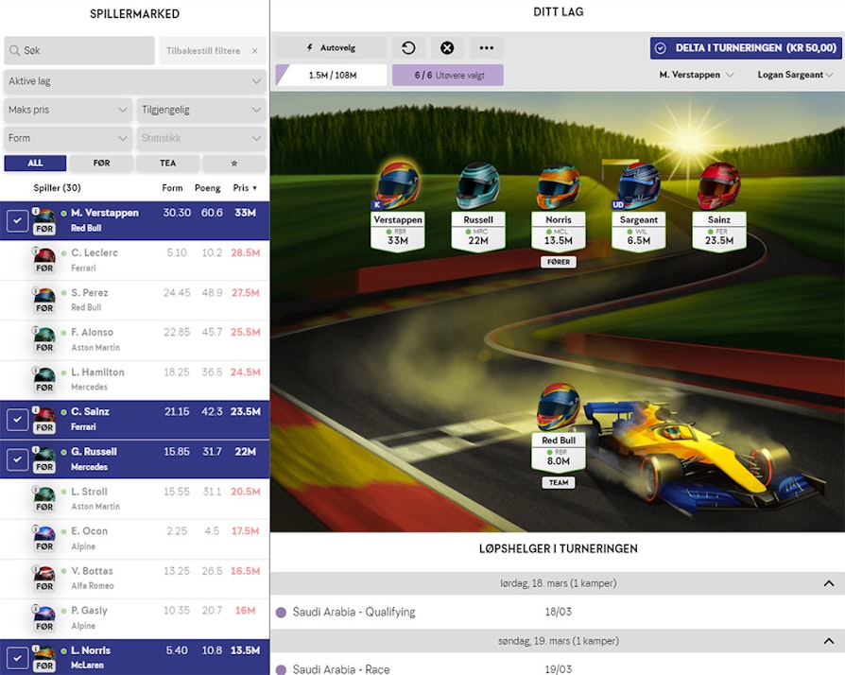Click the reset (undo arrow) icon
Screen dimensions: 845x675
(408, 48)
